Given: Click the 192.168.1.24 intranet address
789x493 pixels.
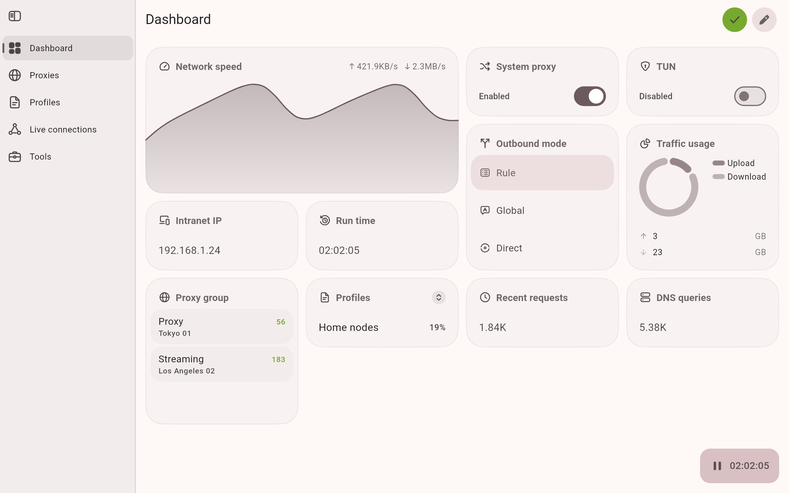Looking at the screenshot, I should pyautogui.click(x=190, y=251).
